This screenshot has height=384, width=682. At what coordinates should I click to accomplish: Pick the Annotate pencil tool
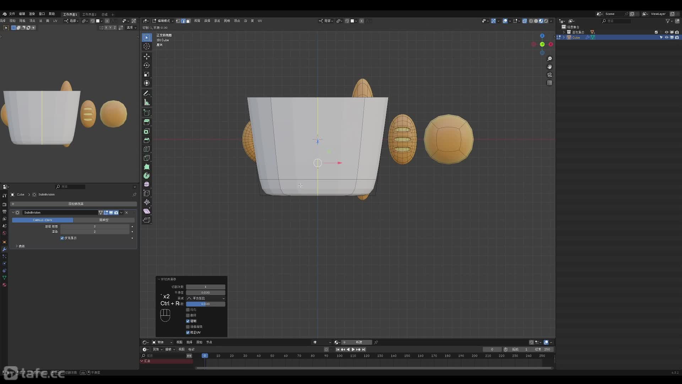click(x=147, y=94)
